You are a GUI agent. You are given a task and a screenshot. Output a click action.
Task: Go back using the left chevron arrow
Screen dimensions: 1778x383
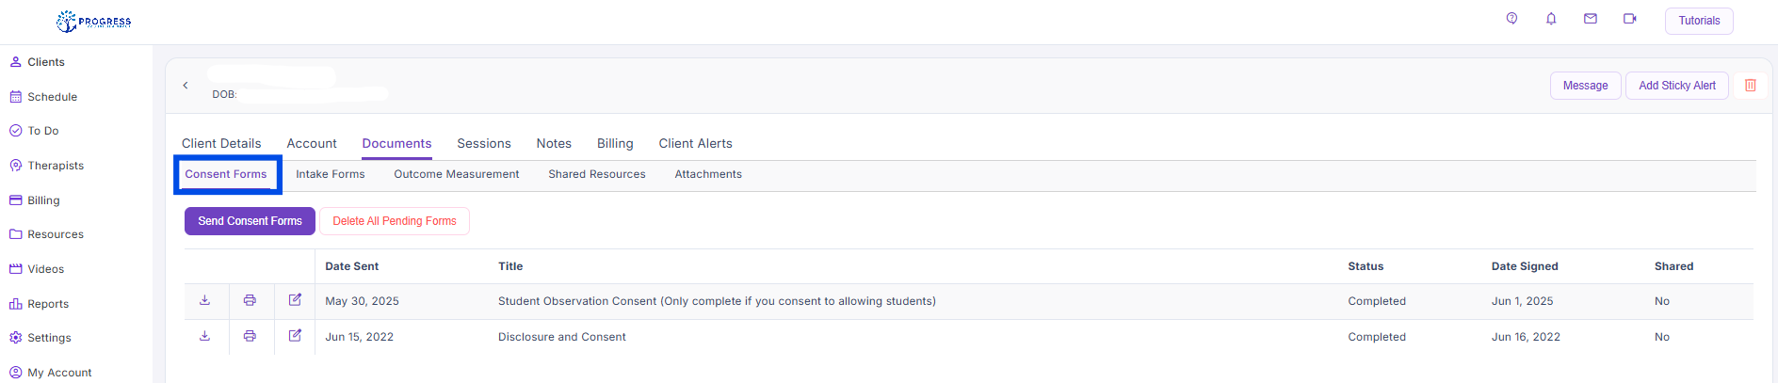tap(186, 86)
